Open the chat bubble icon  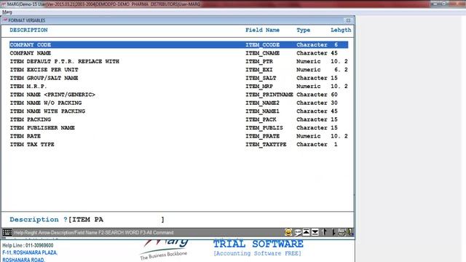(298, 232)
